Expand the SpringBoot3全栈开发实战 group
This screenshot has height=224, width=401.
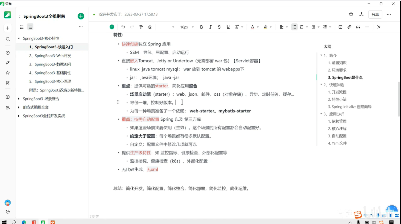pyautogui.click(x=19, y=116)
